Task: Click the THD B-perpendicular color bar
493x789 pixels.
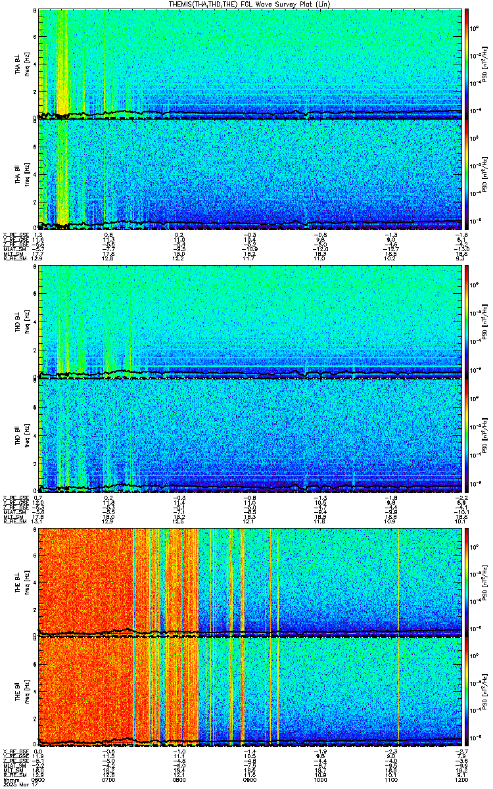Action: point(467,322)
